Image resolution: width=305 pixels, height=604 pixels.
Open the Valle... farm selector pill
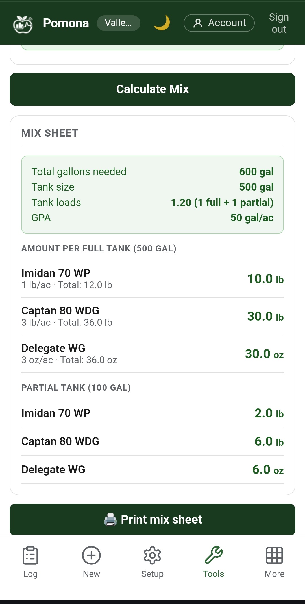coord(118,23)
